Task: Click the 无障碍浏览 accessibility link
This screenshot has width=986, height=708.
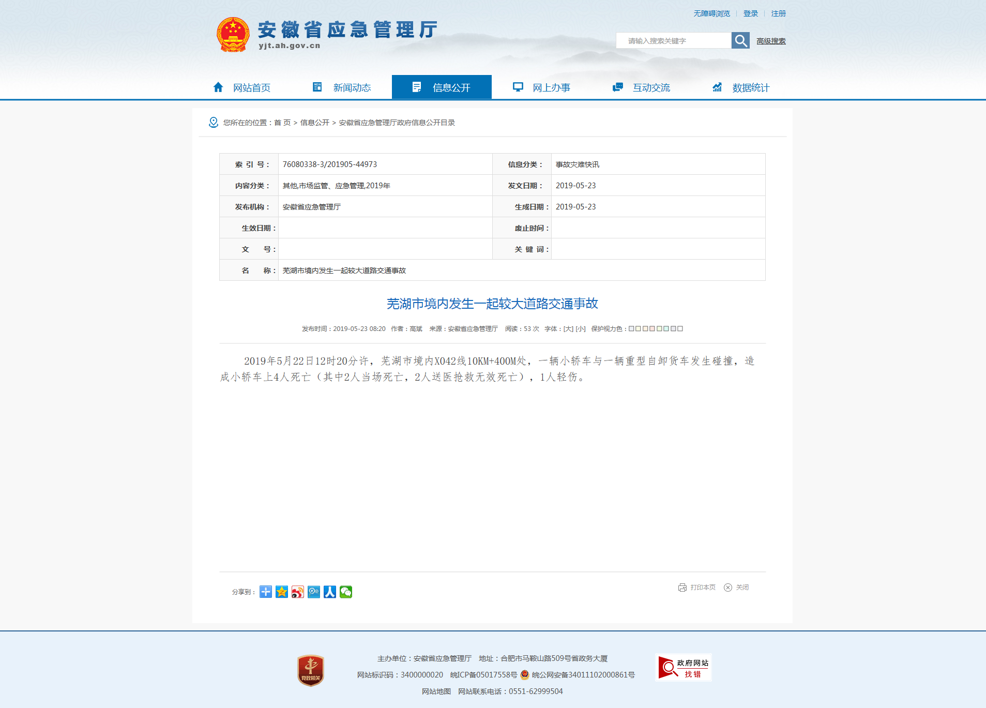Action: [x=711, y=13]
